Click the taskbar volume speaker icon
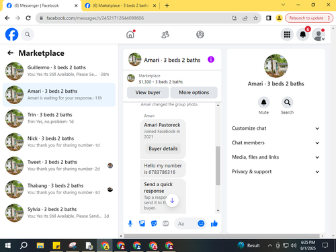 294,246
